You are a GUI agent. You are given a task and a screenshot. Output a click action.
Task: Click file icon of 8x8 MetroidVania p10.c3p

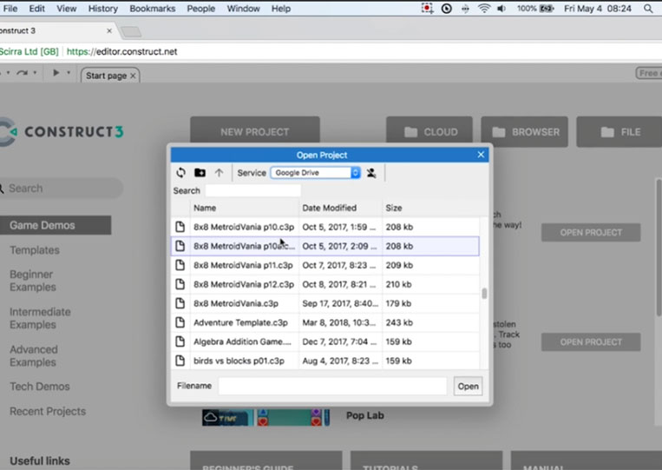tap(180, 227)
